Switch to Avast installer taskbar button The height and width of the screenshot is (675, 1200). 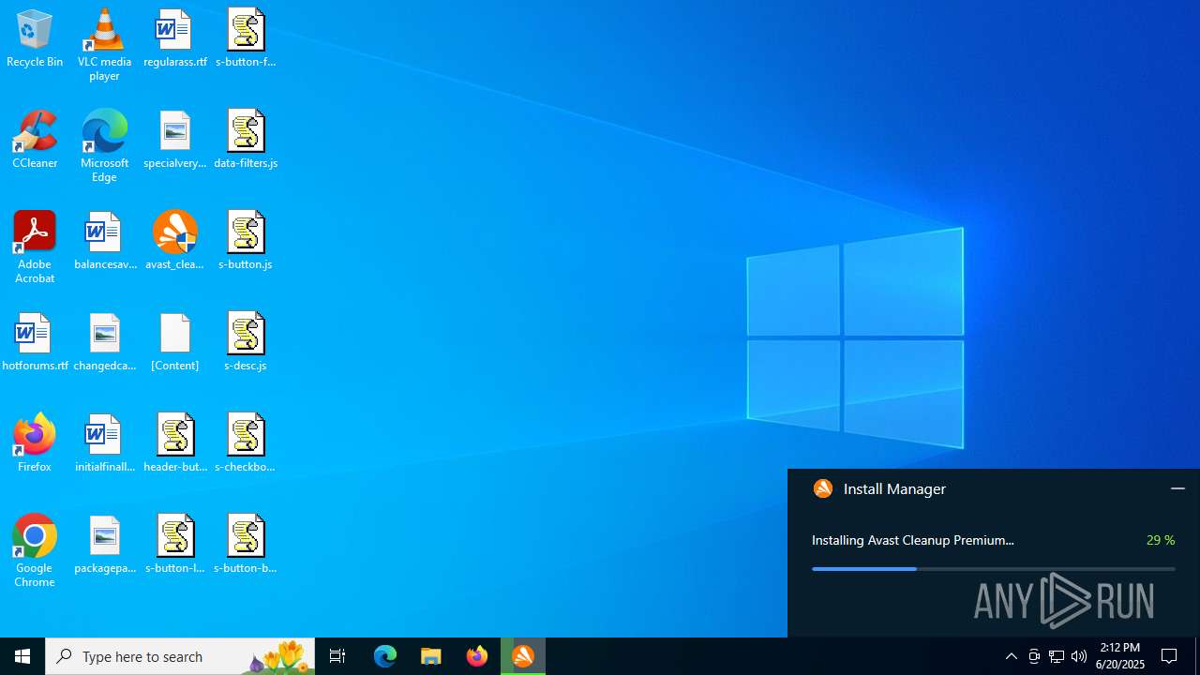tap(523, 656)
